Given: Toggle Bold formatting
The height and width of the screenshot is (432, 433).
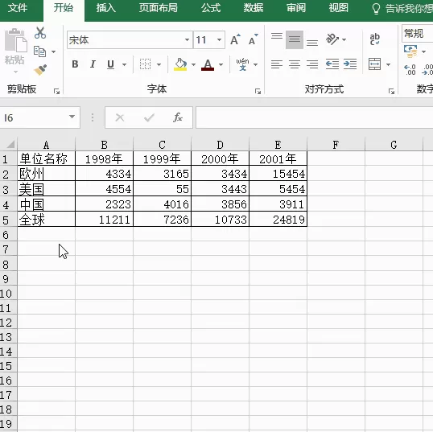Looking at the screenshot, I should [75, 64].
